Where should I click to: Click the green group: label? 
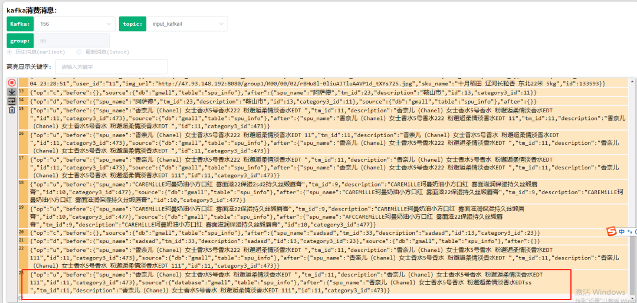[20, 41]
